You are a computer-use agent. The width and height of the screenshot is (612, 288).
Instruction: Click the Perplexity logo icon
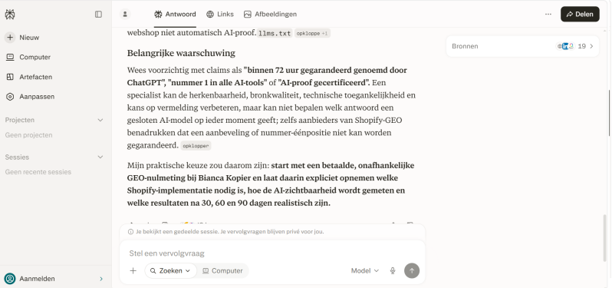click(10, 15)
